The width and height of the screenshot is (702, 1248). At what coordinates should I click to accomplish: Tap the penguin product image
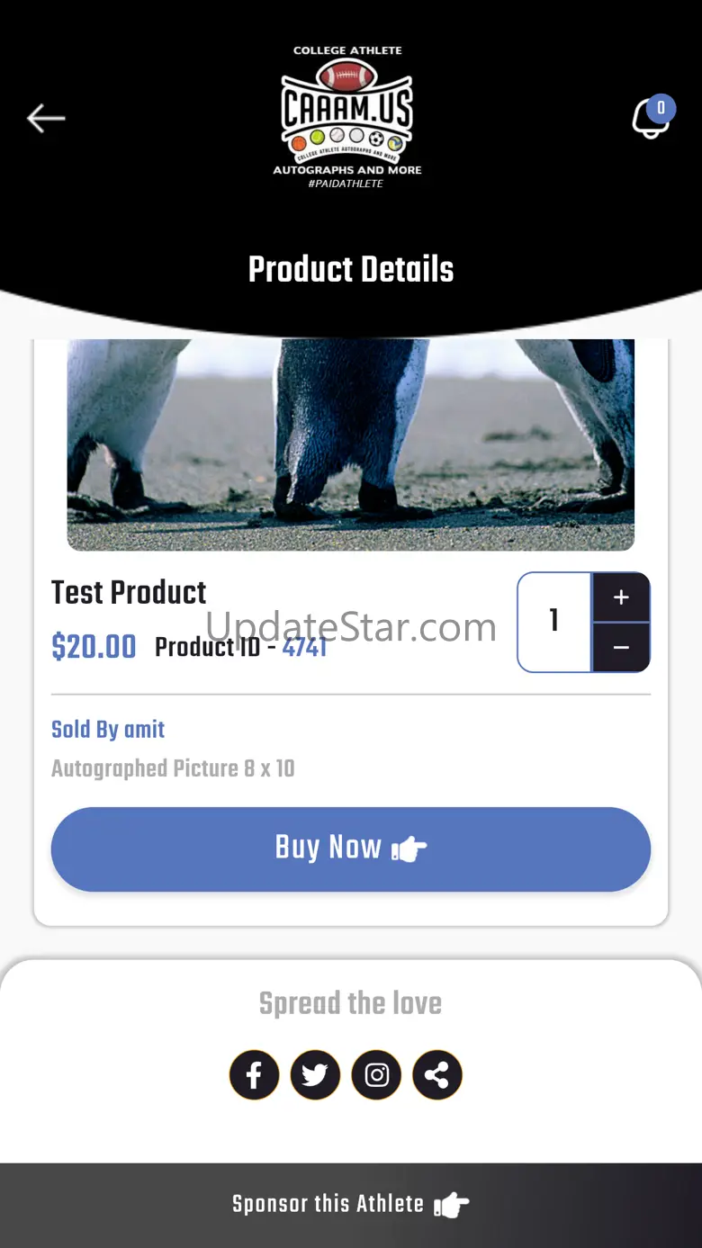(351, 444)
